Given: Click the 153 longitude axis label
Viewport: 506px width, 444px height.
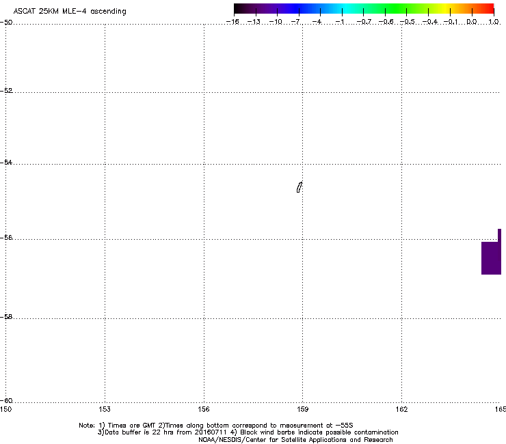Looking at the screenshot, I should (105, 409).
